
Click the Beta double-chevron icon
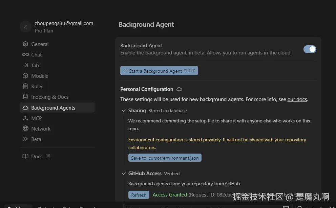click(25, 139)
